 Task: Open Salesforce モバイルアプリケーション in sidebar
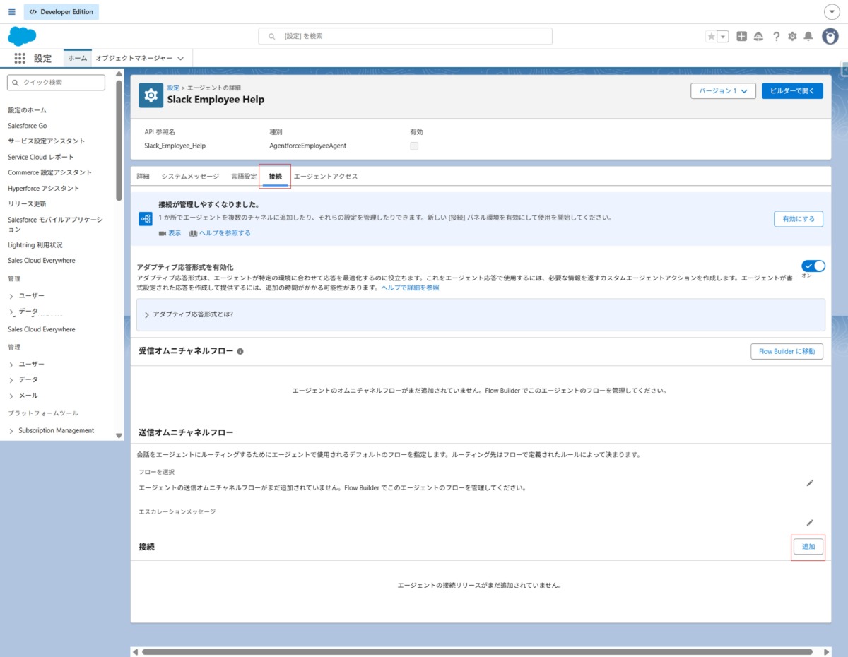55,225
